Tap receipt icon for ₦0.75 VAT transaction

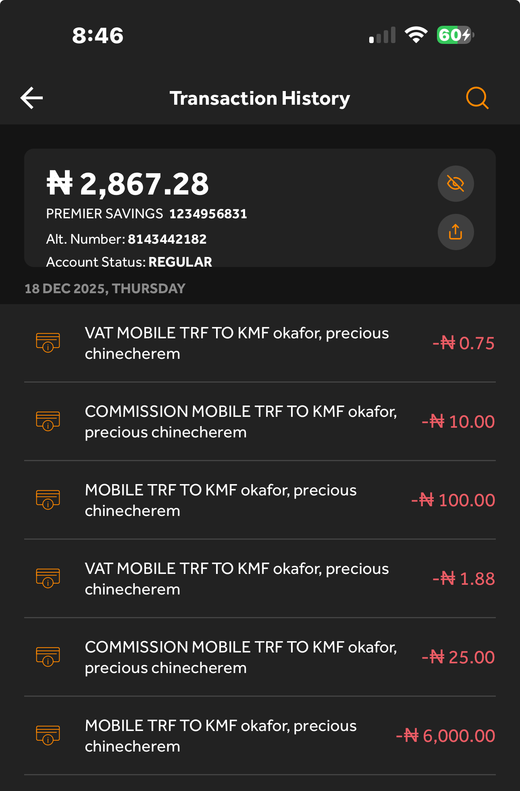tap(48, 343)
